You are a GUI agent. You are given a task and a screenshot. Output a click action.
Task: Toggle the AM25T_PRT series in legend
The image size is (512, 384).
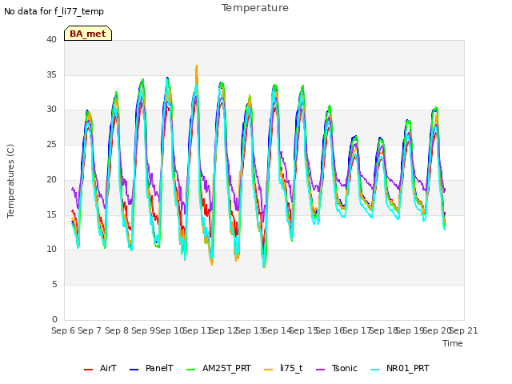point(218,368)
